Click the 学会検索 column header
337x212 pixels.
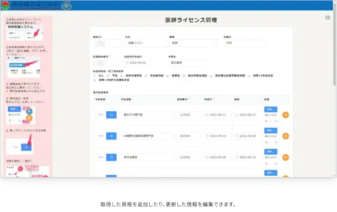[x=101, y=99]
